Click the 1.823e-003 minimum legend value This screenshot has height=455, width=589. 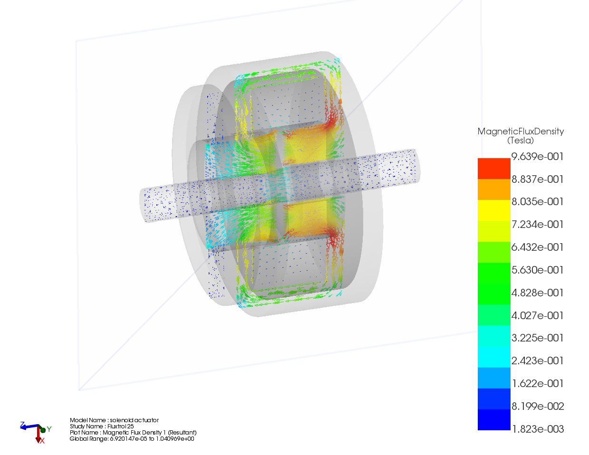(537, 429)
